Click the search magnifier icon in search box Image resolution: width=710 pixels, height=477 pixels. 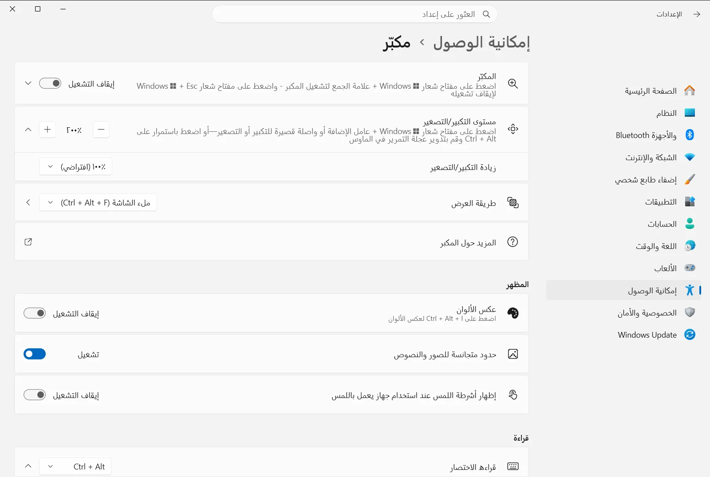pyautogui.click(x=486, y=14)
